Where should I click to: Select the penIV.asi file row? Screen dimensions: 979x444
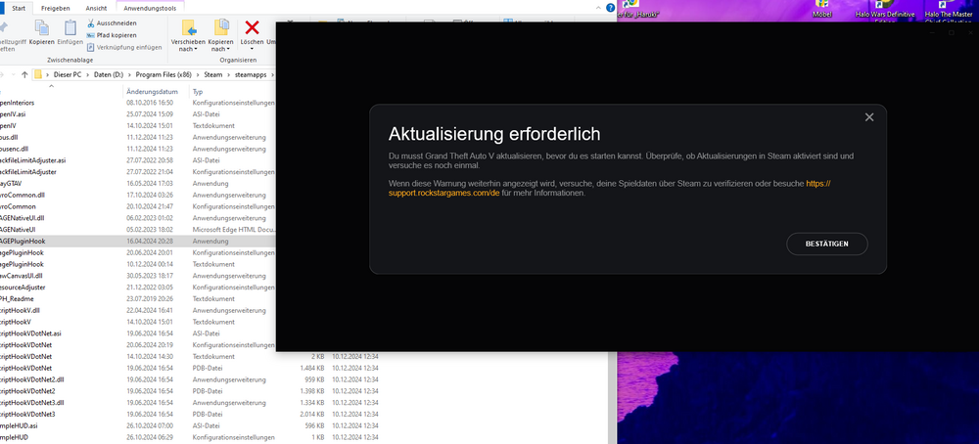[138, 114]
